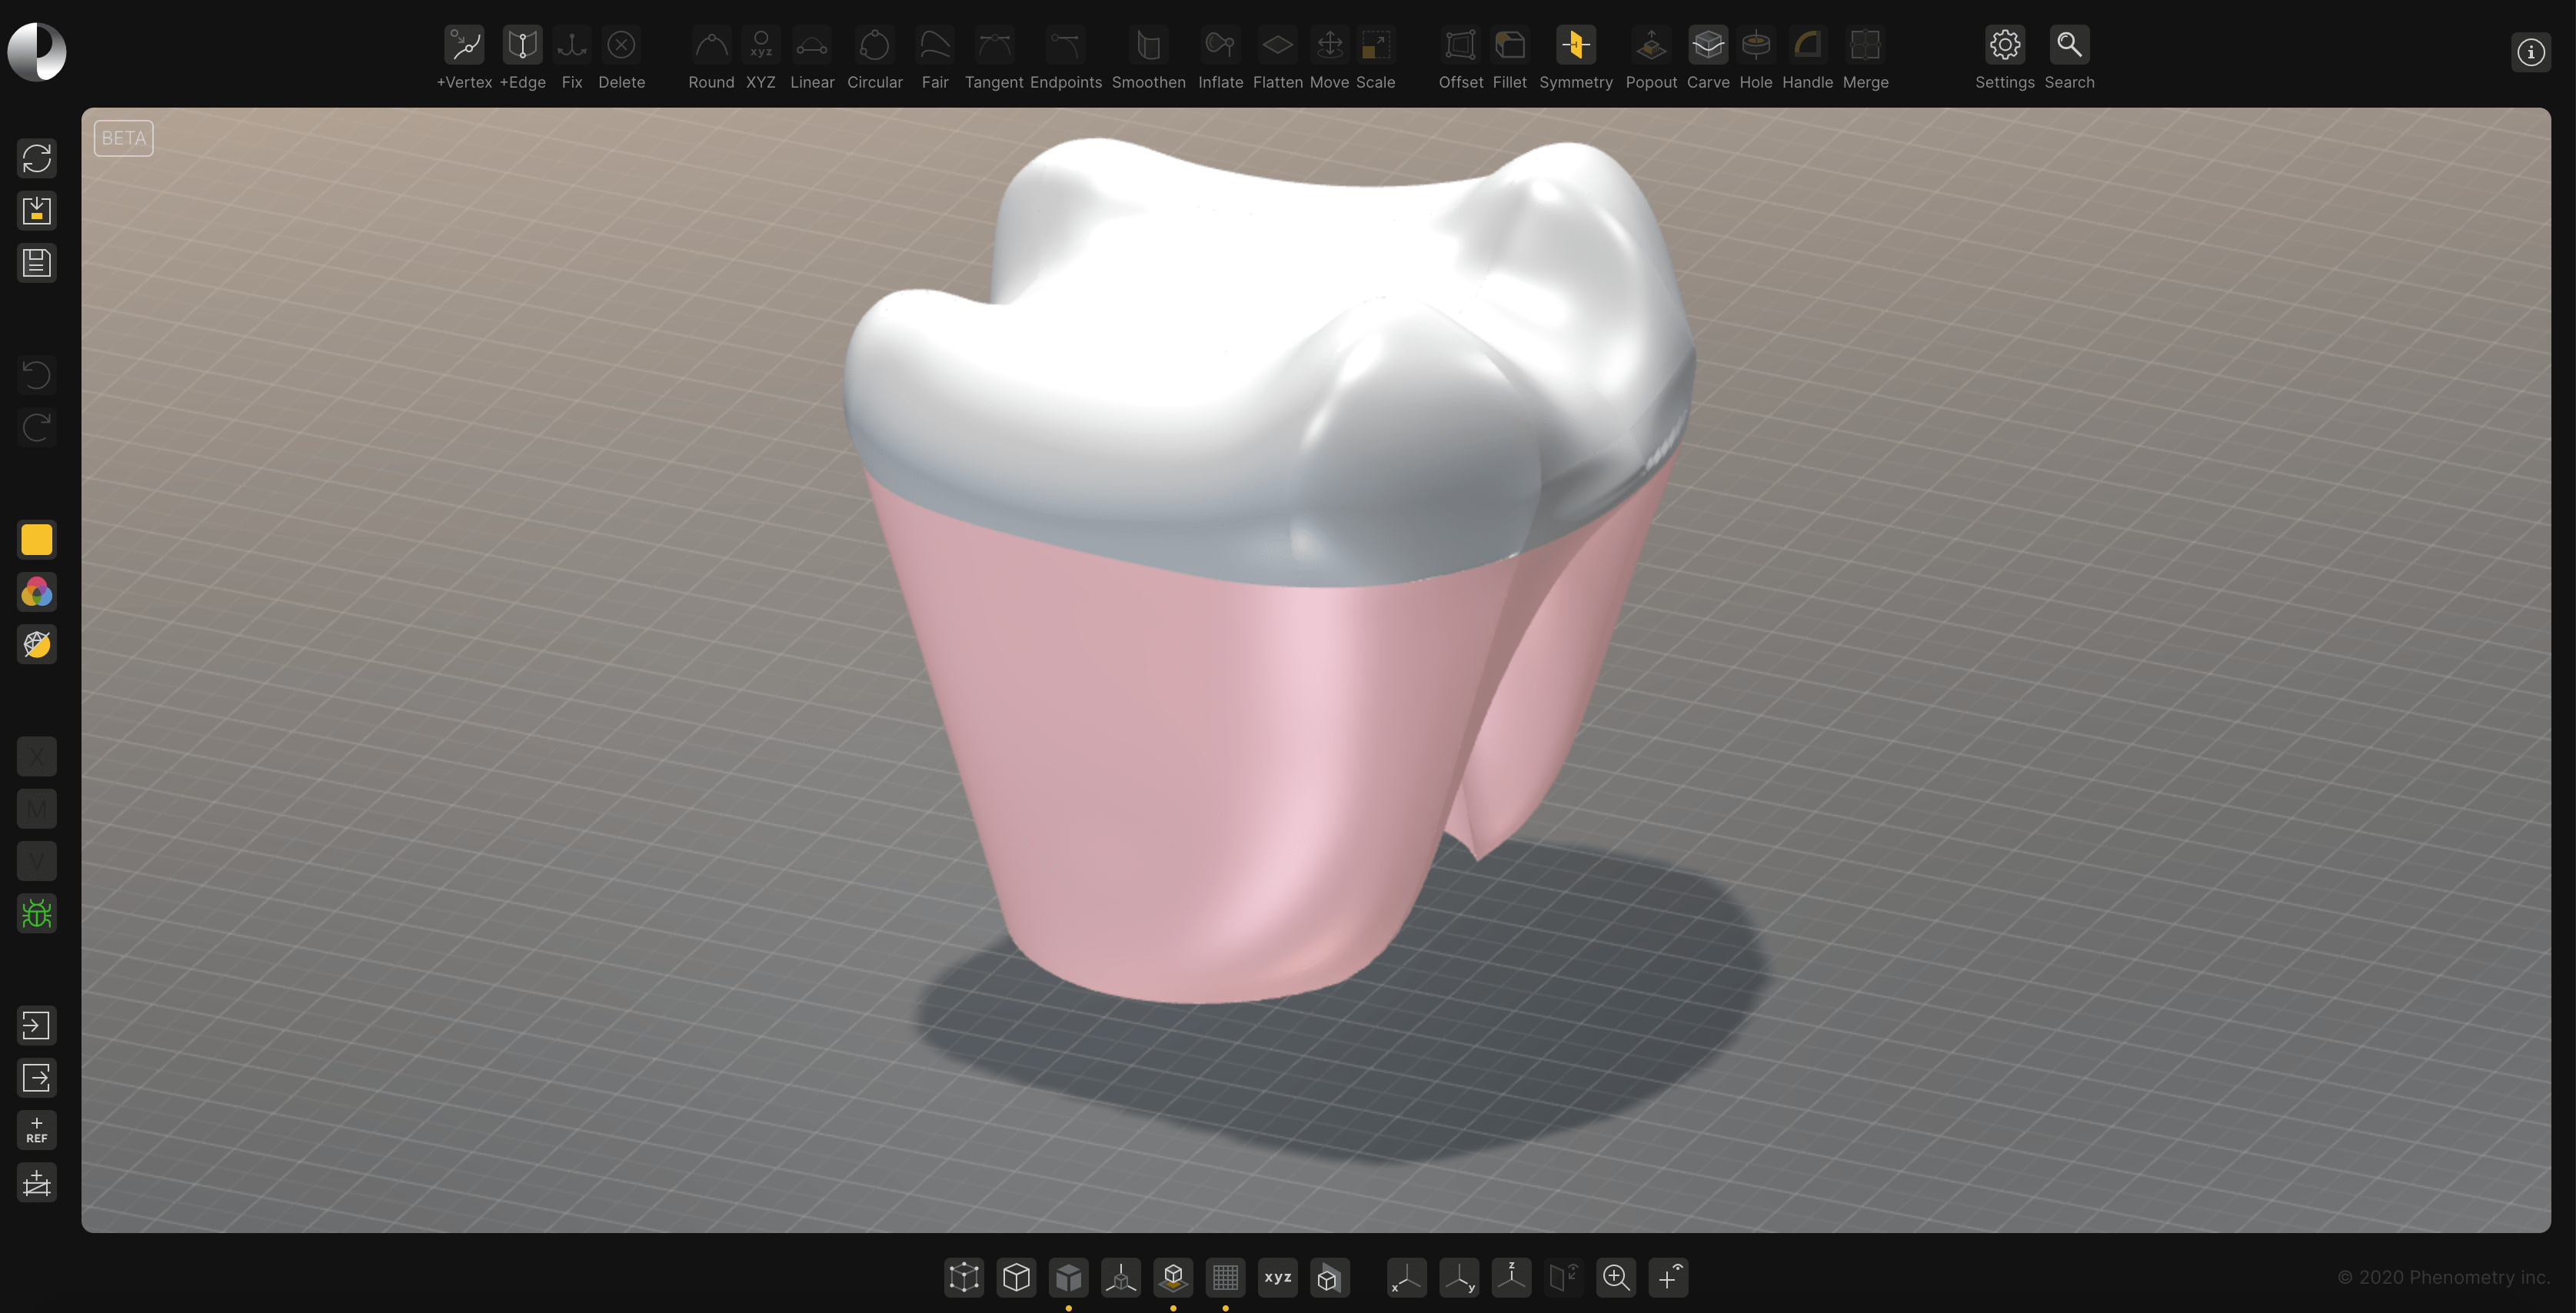This screenshot has width=2576, height=1313.
Task: Click the plane snap view icon
Action: (x=1563, y=1277)
